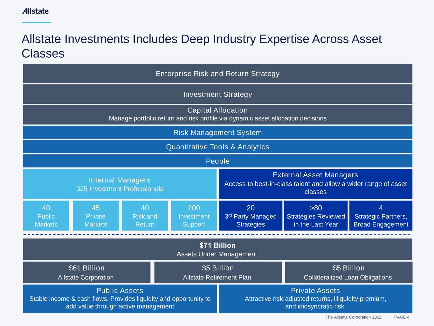Click the Private Assets heading
The width and height of the screenshot is (434, 326).
point(315,291)
